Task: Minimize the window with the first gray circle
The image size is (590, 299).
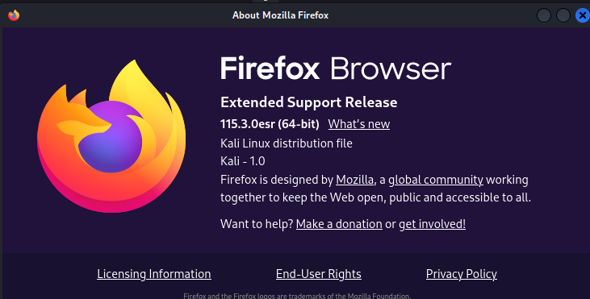Action: pyautogui.click(x=544, y=15)
